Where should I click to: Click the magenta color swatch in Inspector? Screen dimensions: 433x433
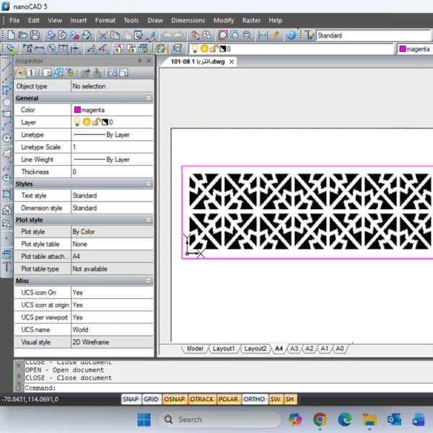coord(76,110)
